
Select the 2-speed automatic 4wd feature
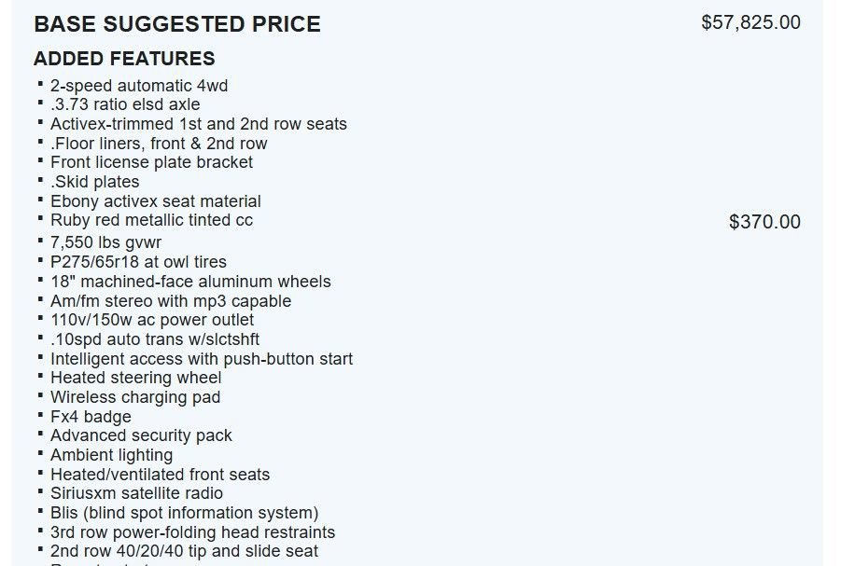(139, 86)
